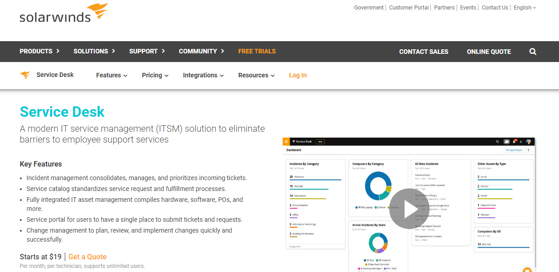The height and width of the screenshot is (272, 559).
Task: Click the Starts at $19 text
Action: click(41, 257)
